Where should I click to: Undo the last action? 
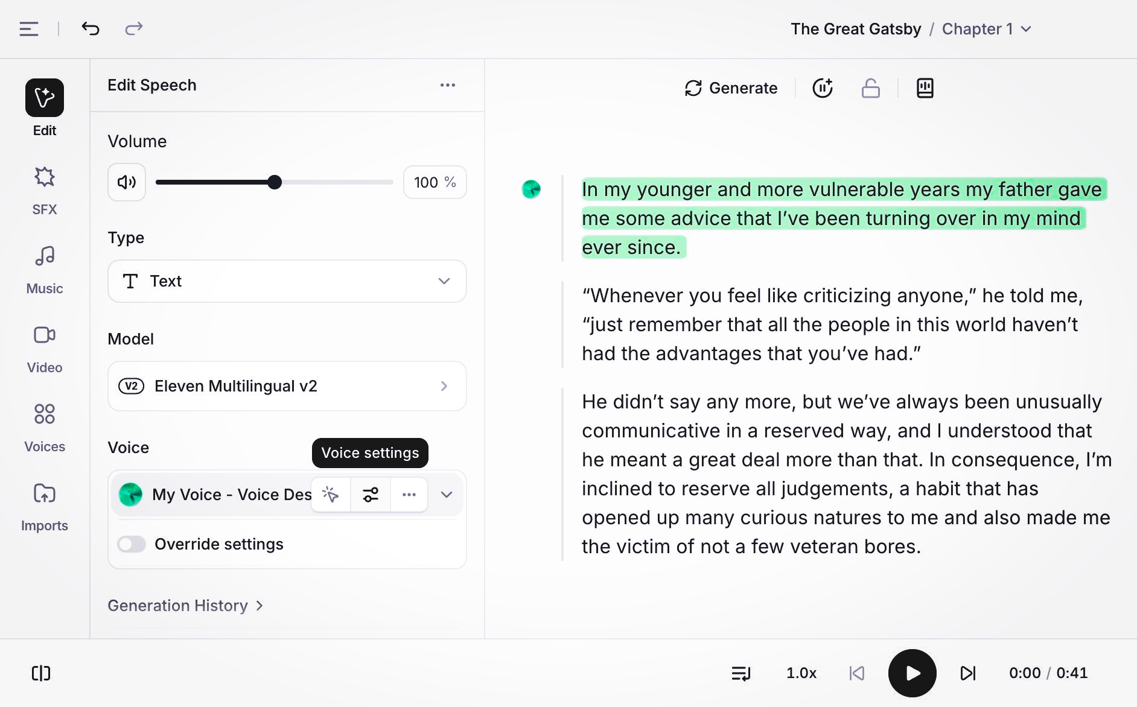(91, 28)
